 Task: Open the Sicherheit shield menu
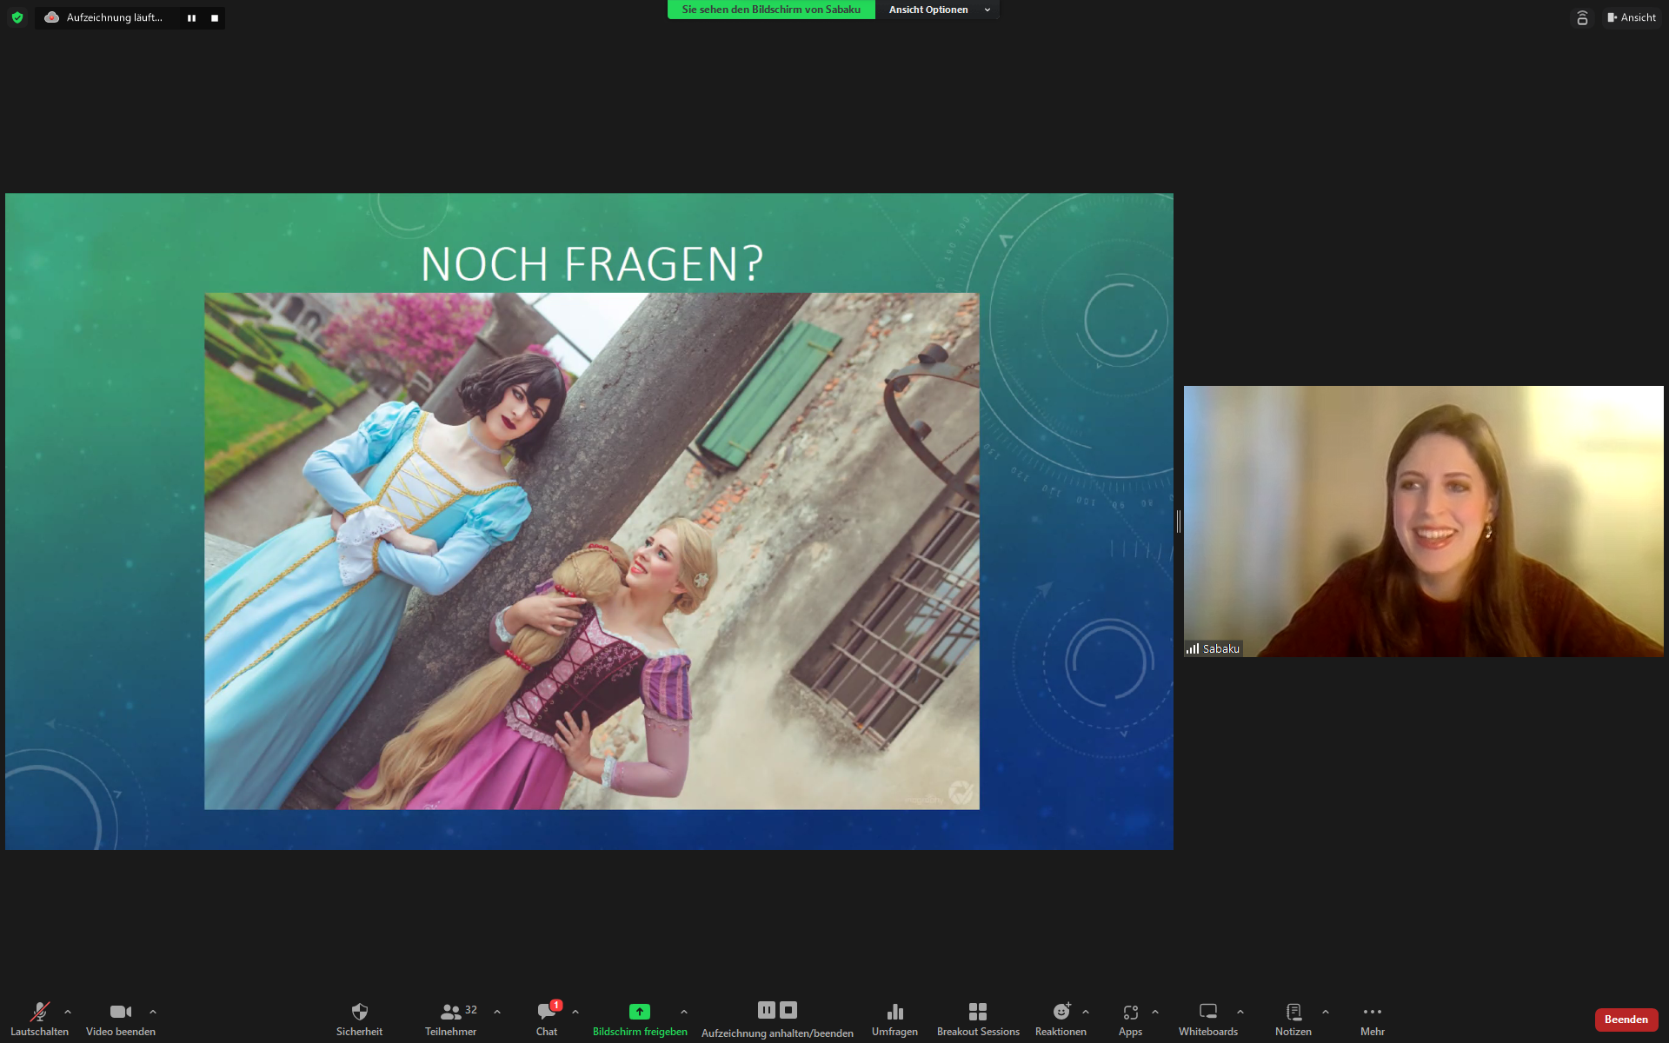point(359,1019)
